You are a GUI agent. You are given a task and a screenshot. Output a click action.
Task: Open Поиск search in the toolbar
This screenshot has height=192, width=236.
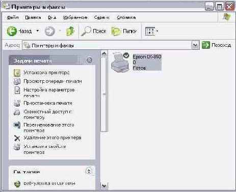pyautogui.click(x=94, y=31)
